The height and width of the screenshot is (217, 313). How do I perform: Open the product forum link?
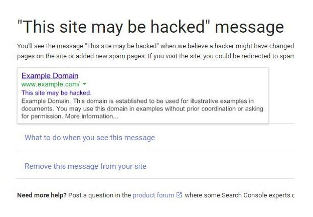click(153, 195)
